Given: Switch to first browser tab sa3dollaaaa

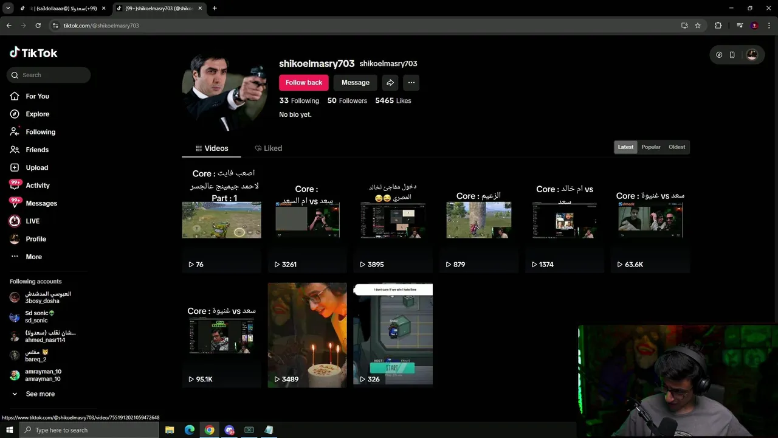Looking at the screenshot, I should point(62,9).
